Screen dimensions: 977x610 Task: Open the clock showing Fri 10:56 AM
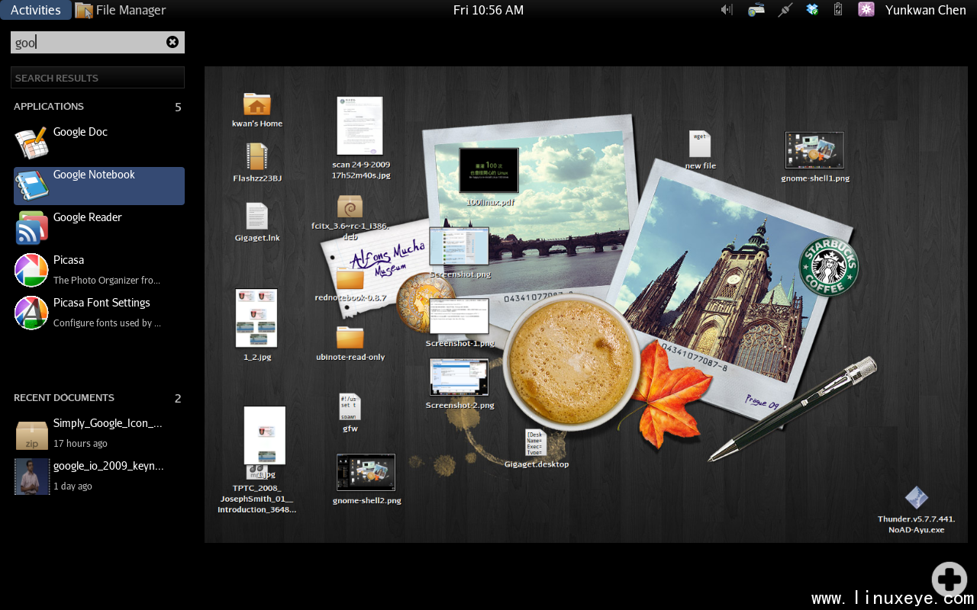tap(488, 10)
